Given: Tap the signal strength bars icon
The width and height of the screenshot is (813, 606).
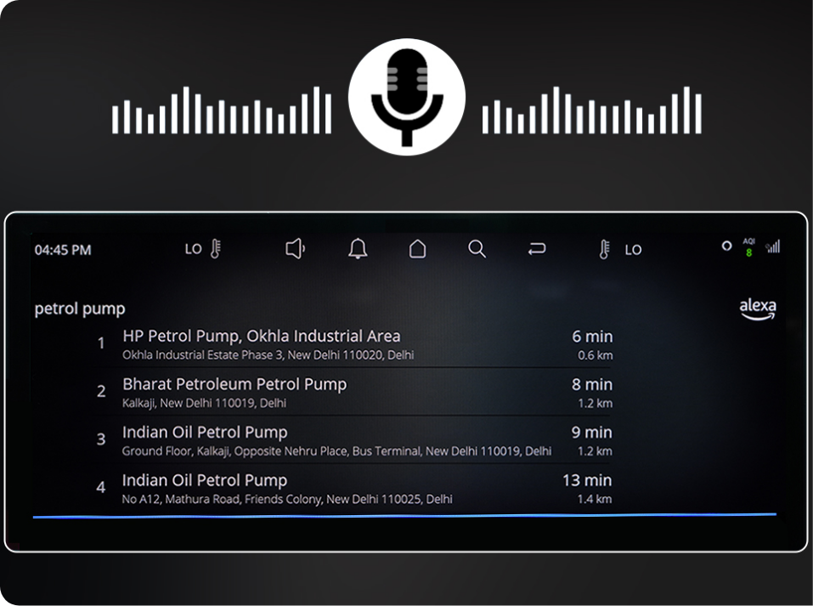Looking at the screenshot, I should (x=772, y=246).
